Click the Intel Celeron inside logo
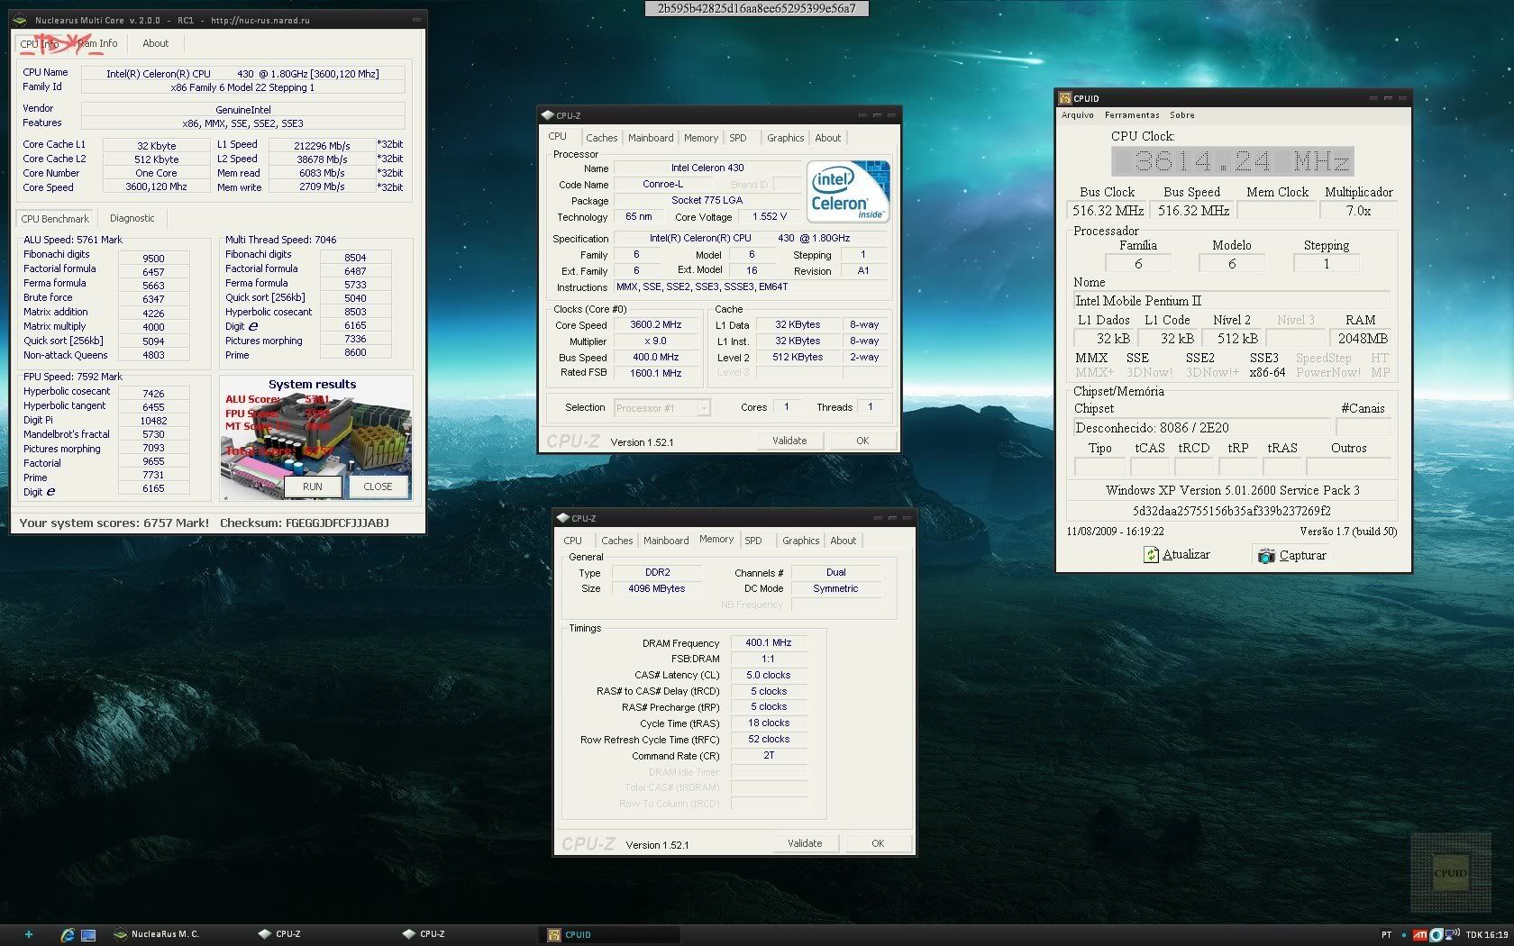 click(848, 191)
